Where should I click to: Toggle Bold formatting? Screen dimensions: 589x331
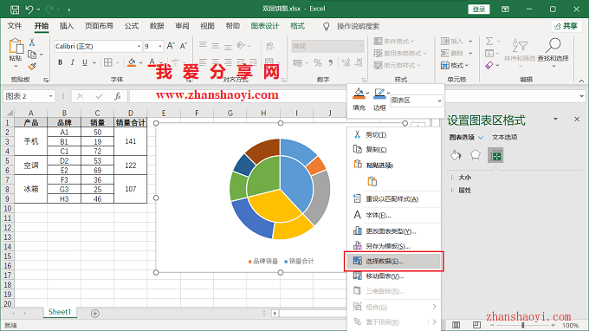[60, 62]
